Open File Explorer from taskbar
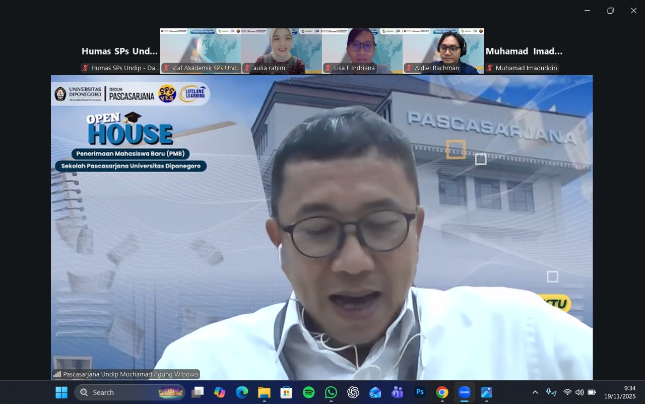This screenshot has width=645, height=404. [264, 392]
